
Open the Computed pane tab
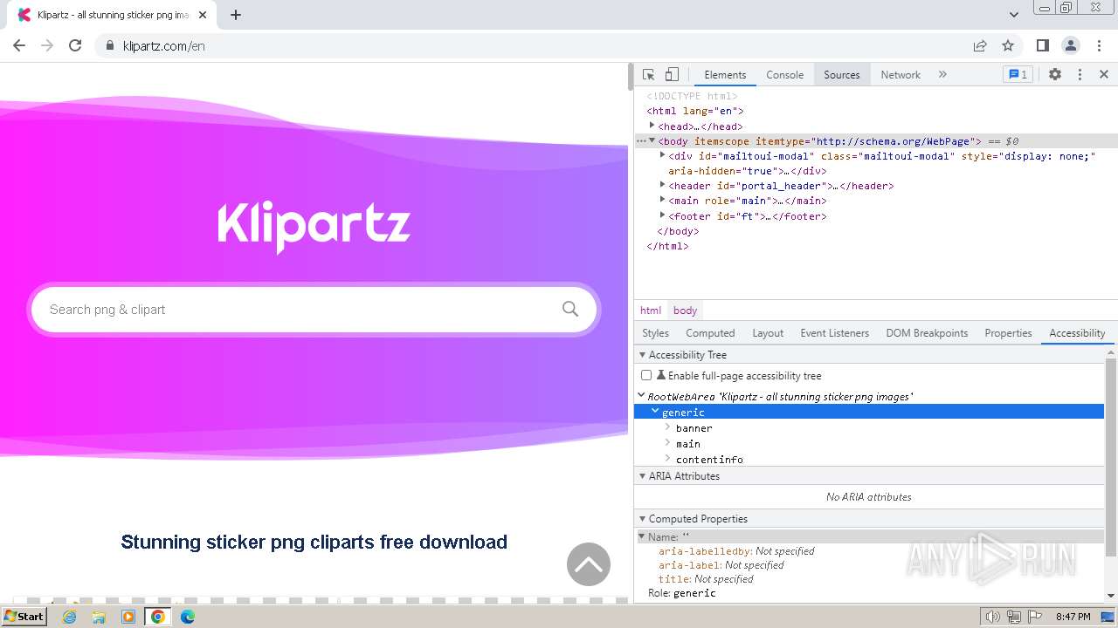(710, 333)
